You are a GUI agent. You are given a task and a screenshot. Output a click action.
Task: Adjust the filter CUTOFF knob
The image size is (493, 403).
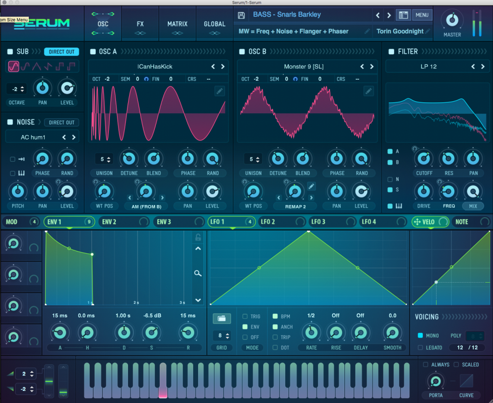tap(424, 158)
